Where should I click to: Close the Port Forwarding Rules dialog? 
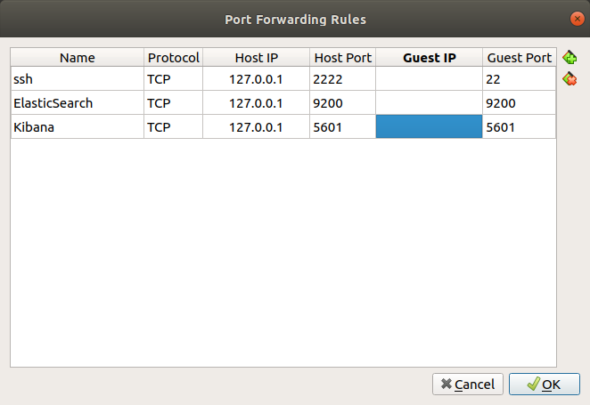[577, 18]
